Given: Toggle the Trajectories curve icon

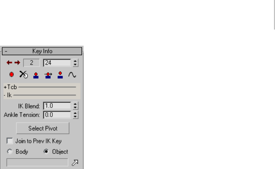Looking at the screenshot, I should coord(72,75).
